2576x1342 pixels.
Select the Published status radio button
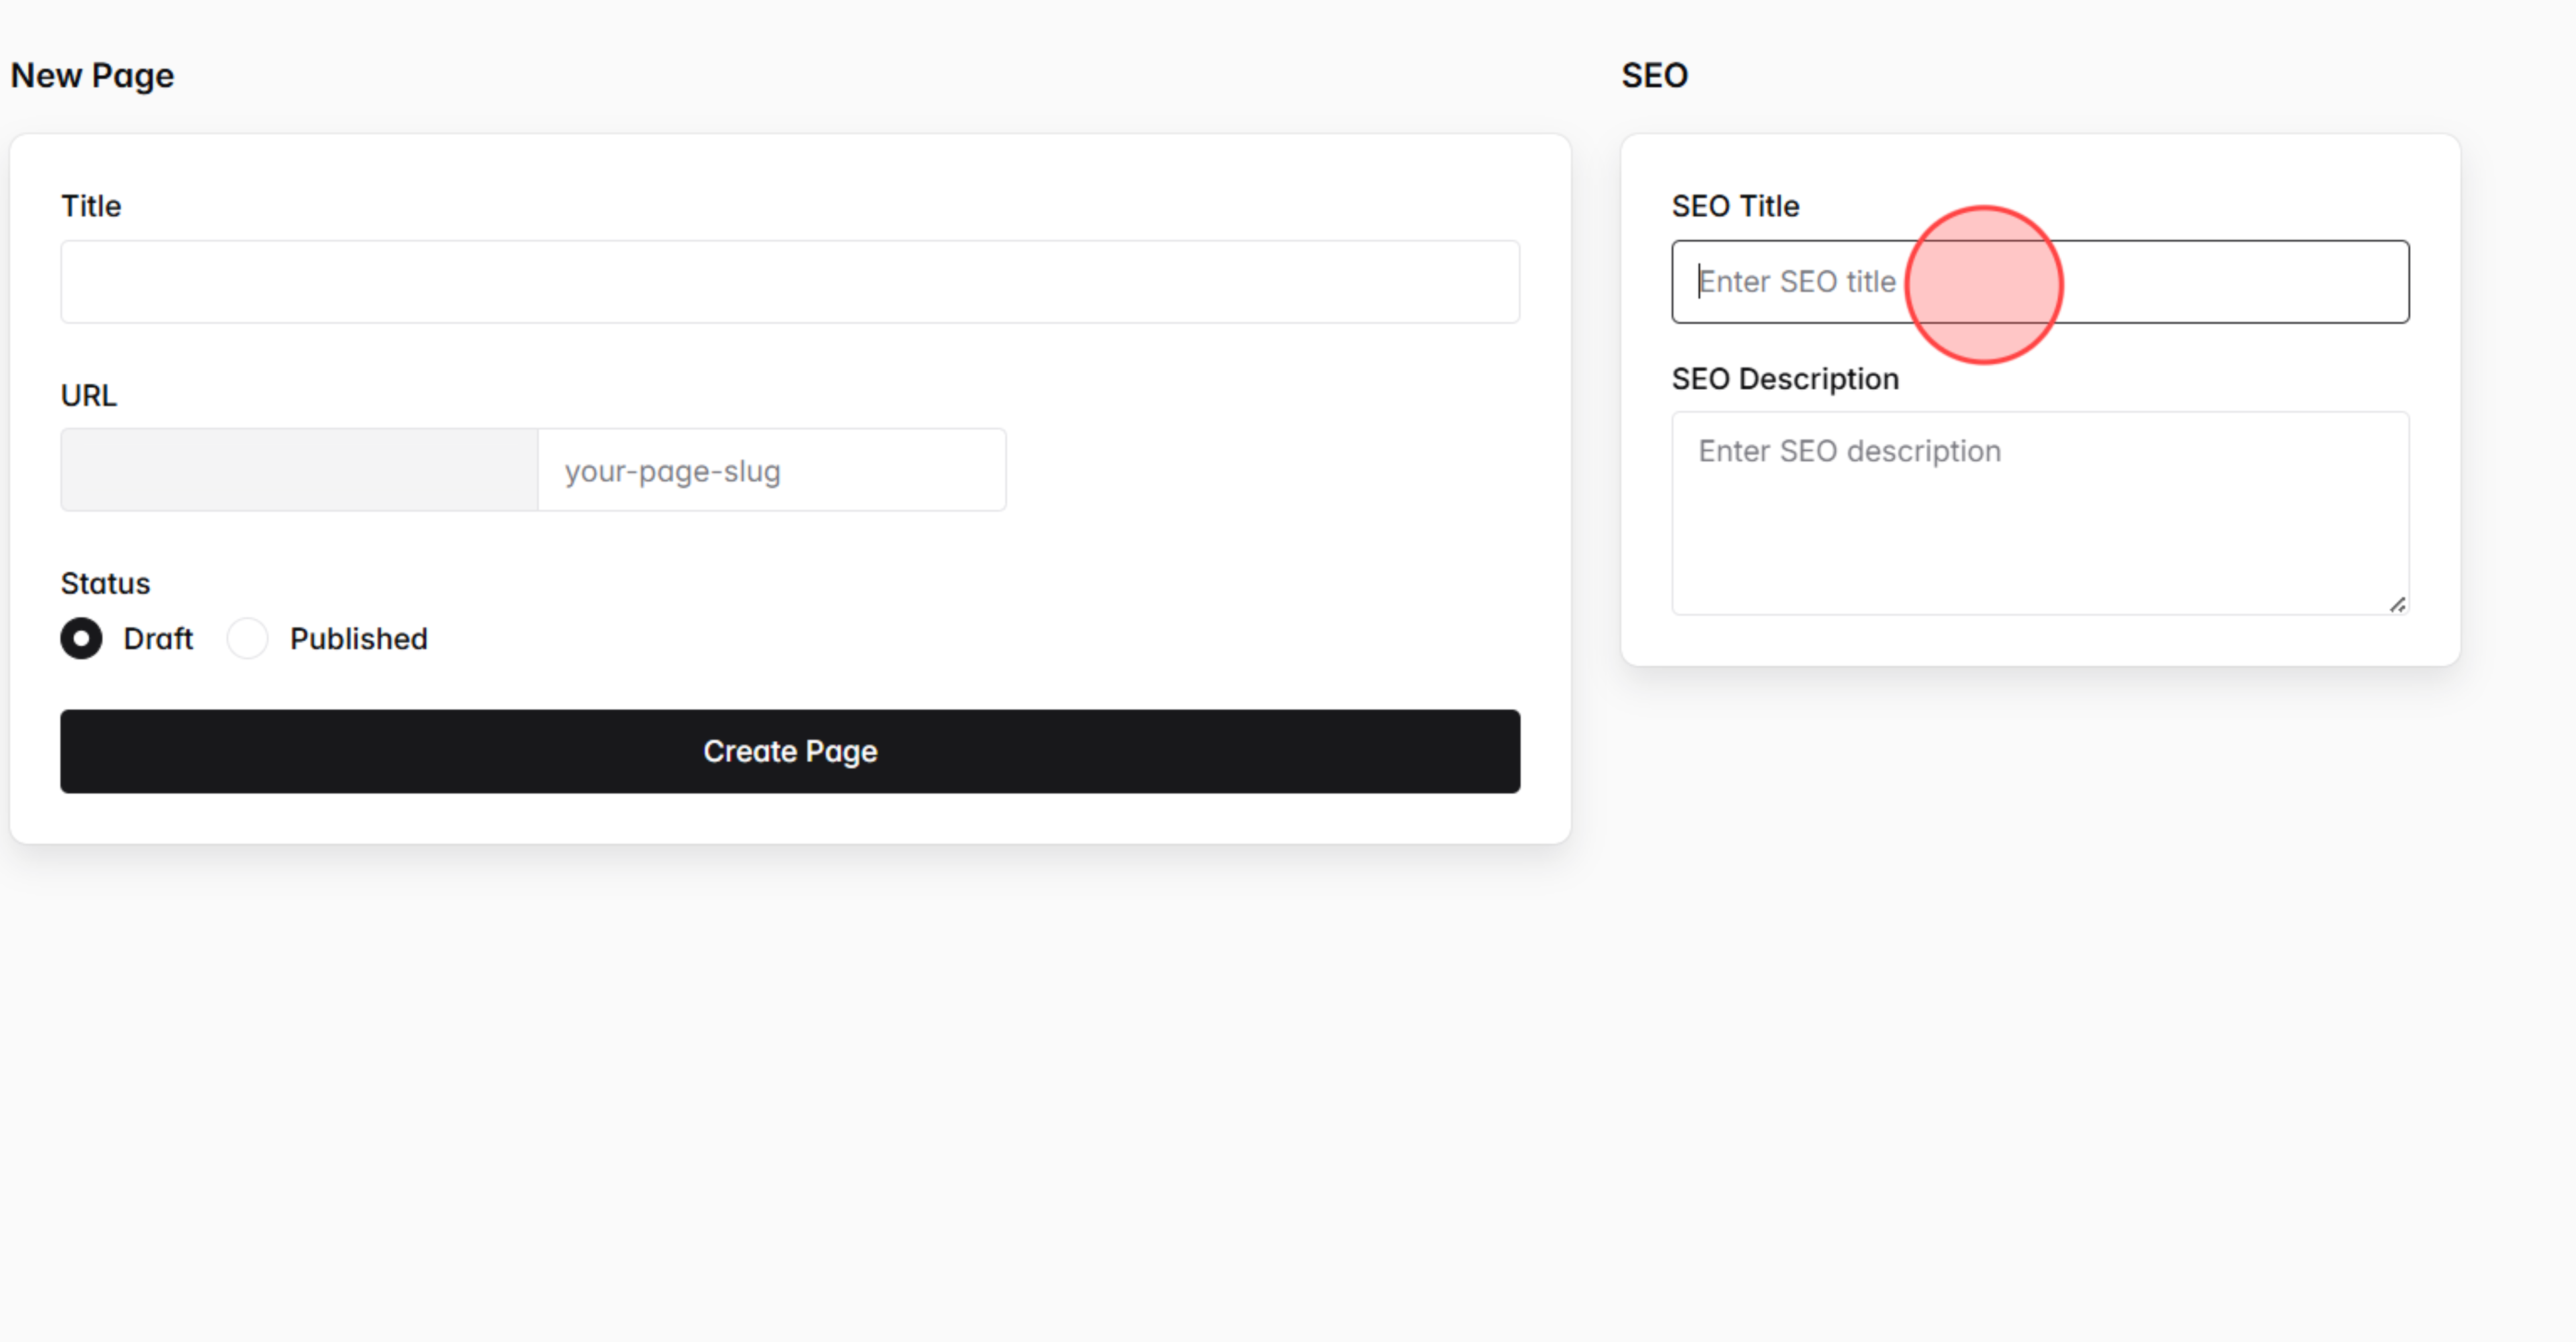(247, 639)
